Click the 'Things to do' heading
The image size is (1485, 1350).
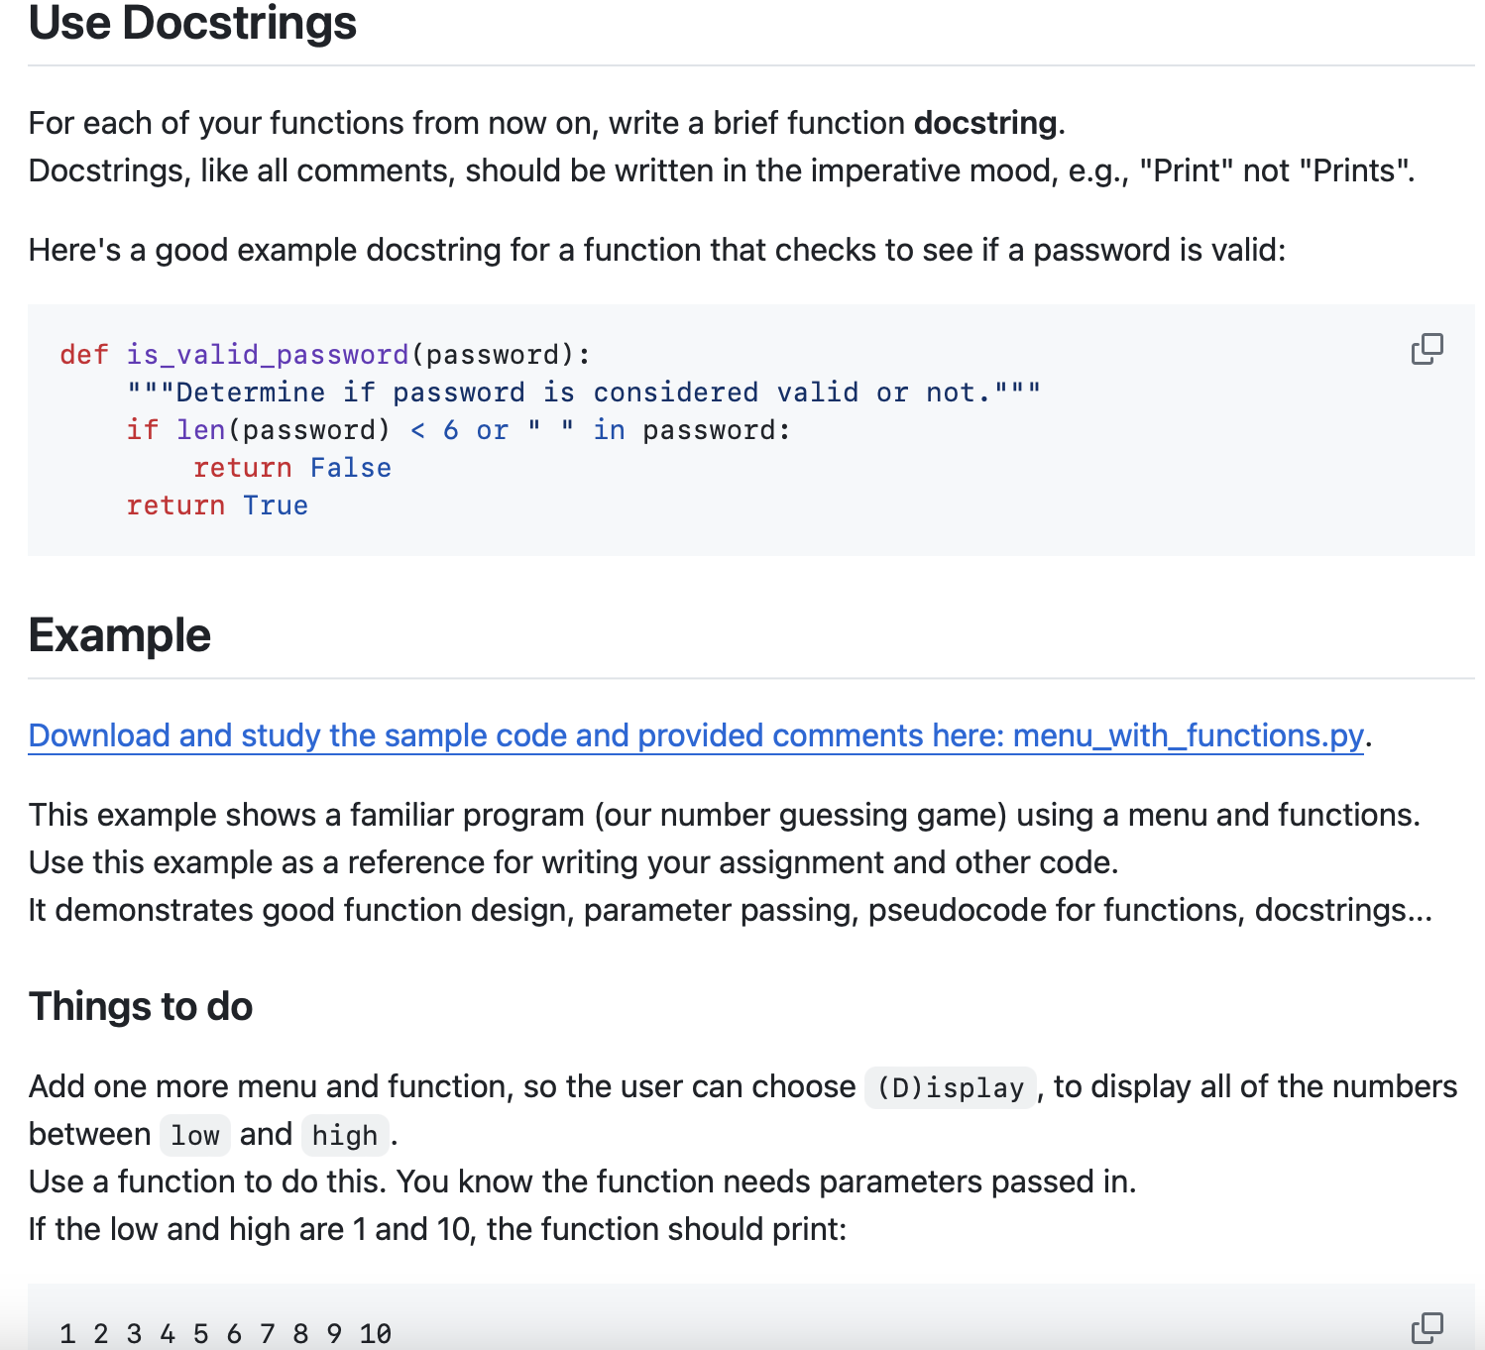pos(141,1006)
